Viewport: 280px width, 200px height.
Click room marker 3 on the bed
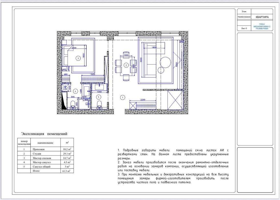point(78,58)
